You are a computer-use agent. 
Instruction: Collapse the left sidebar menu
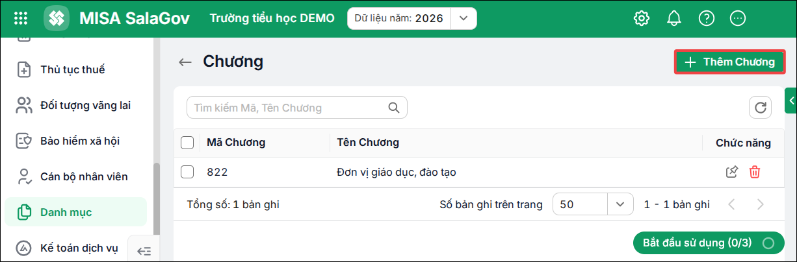pos(144,250)
